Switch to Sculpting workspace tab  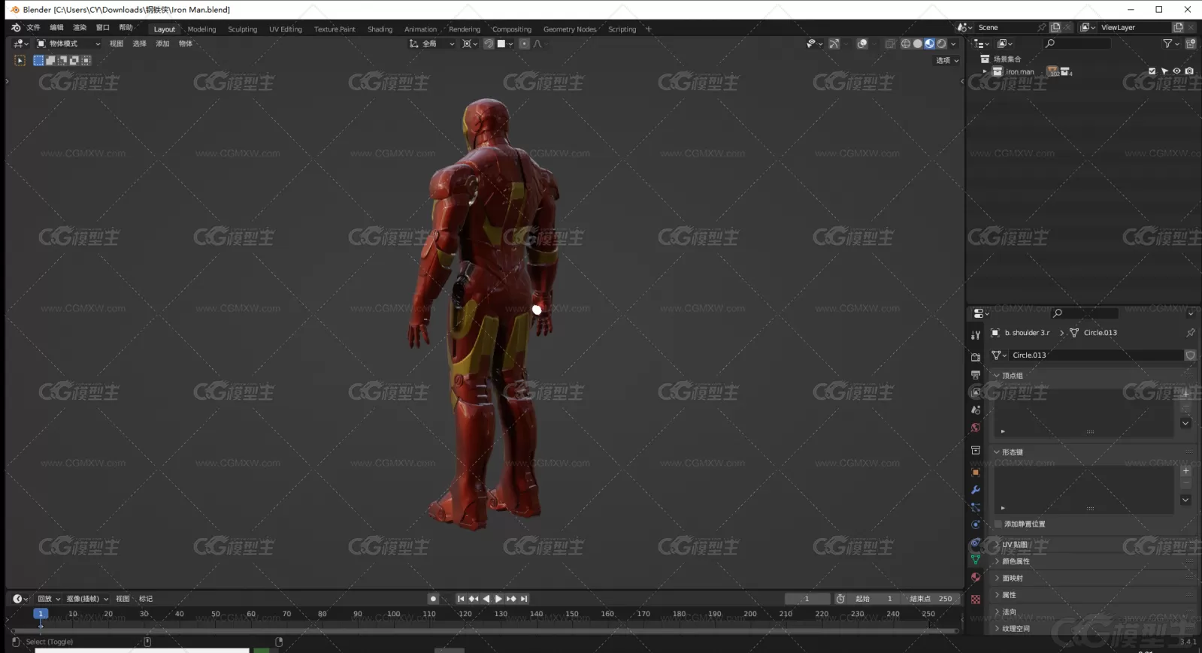point(243,29)
